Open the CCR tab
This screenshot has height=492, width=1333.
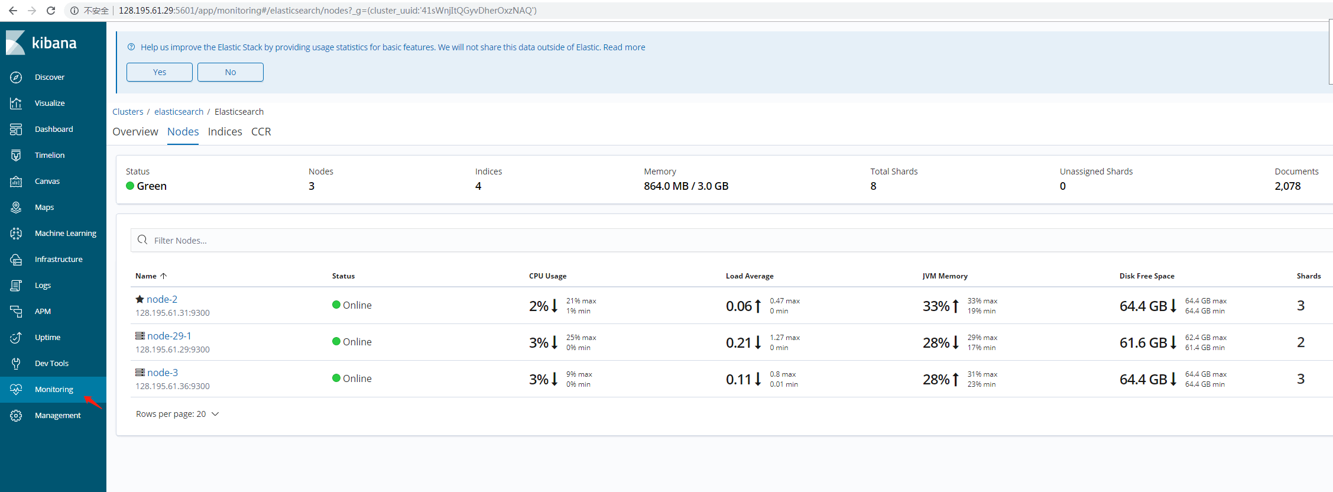pos(261,132)
